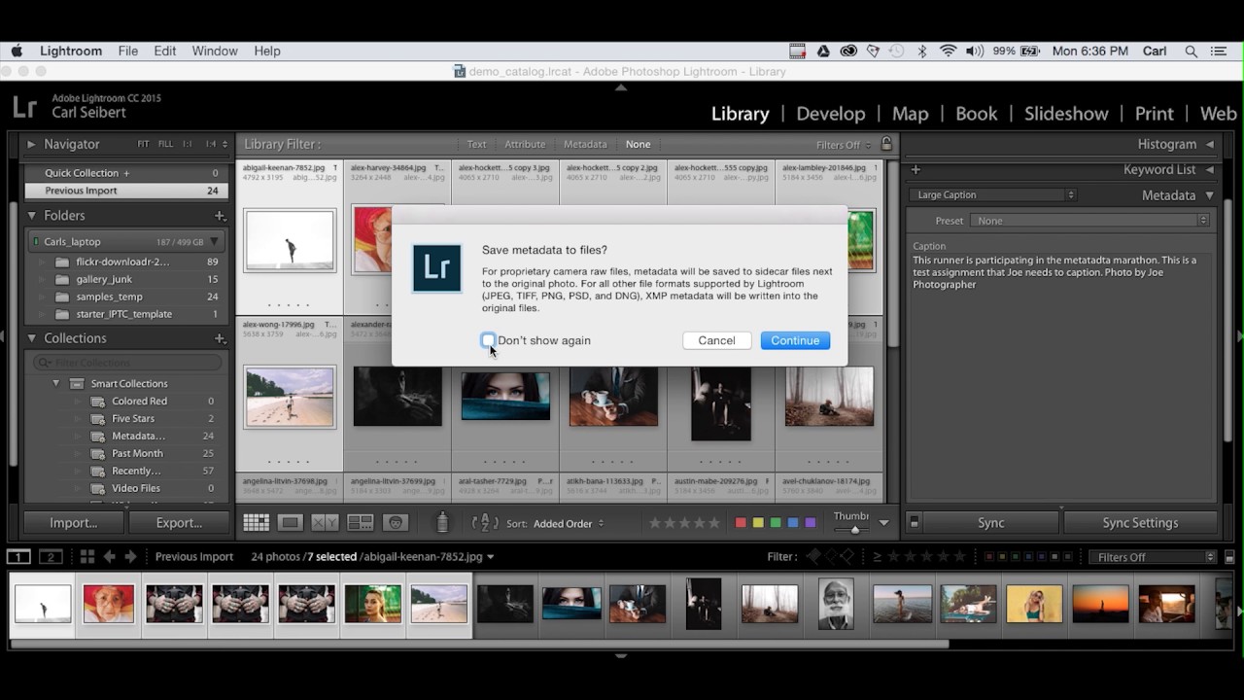Check the Don't show again checkbox

tap(488, 340)
